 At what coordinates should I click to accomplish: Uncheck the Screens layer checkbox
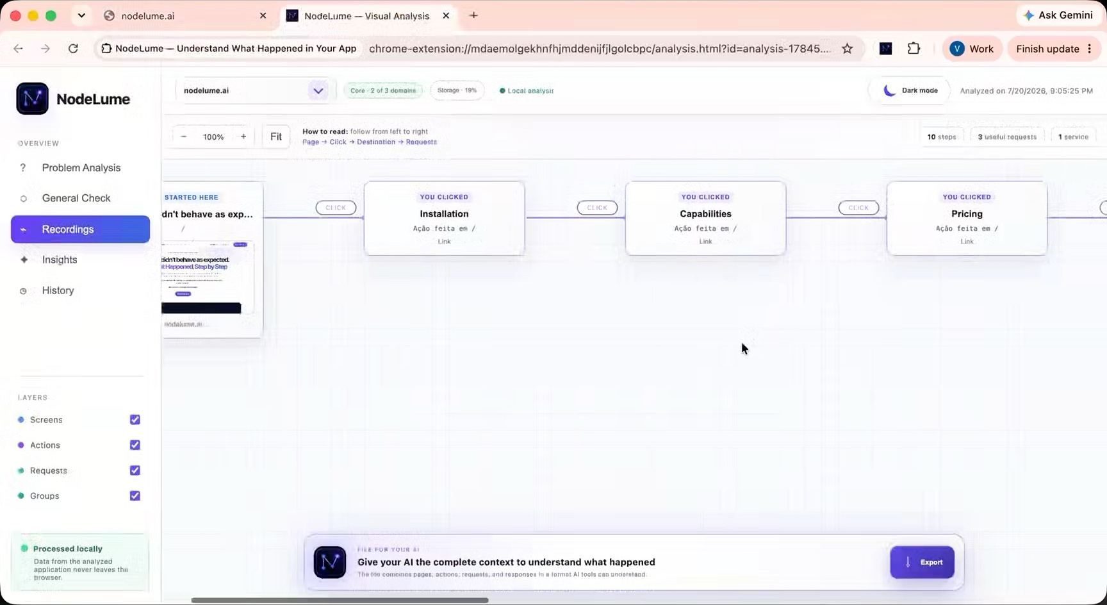(x=135, y=420)
